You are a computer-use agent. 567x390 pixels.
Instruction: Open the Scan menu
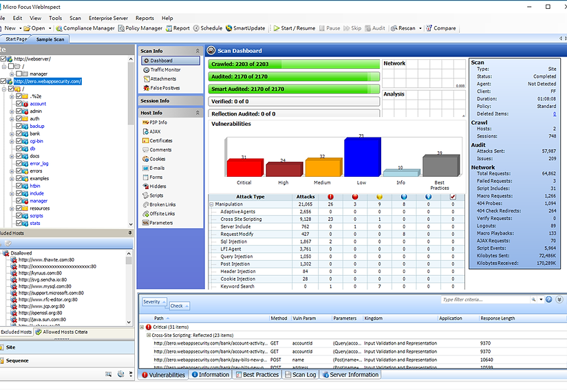click(75, 18)
